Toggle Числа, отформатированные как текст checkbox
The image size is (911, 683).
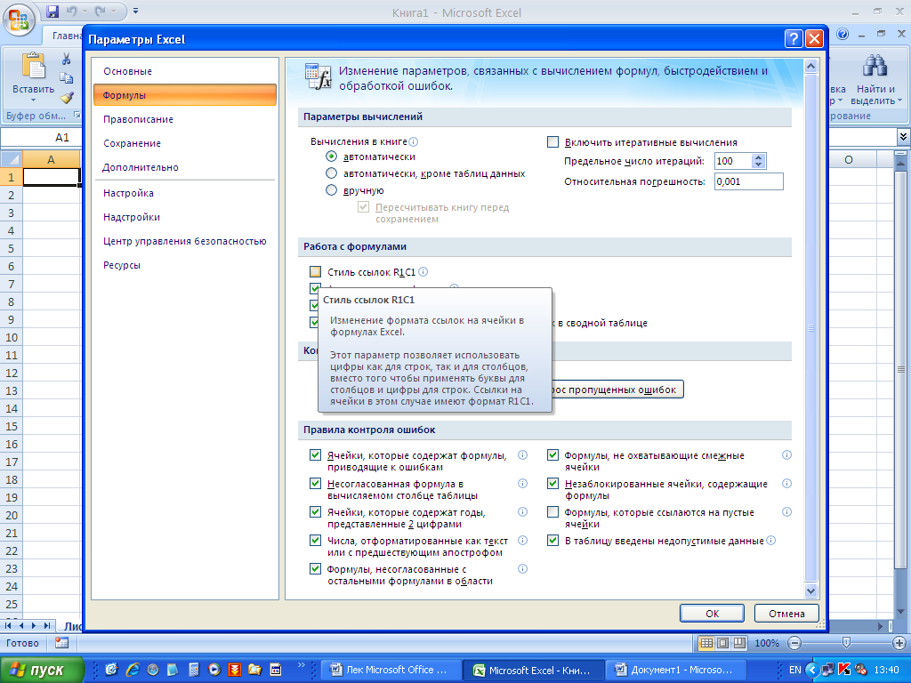coord(316,541)
